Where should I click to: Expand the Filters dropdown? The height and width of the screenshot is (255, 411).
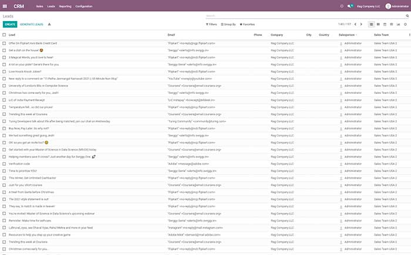[211, 25]
